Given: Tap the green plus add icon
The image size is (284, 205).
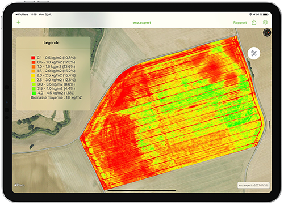Looking at the screenshot, I should pos(19,23).
